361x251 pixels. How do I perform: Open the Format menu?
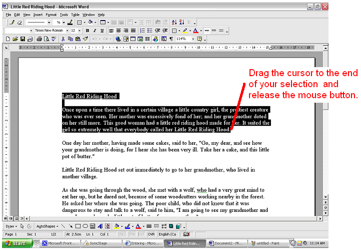point(51,15)
